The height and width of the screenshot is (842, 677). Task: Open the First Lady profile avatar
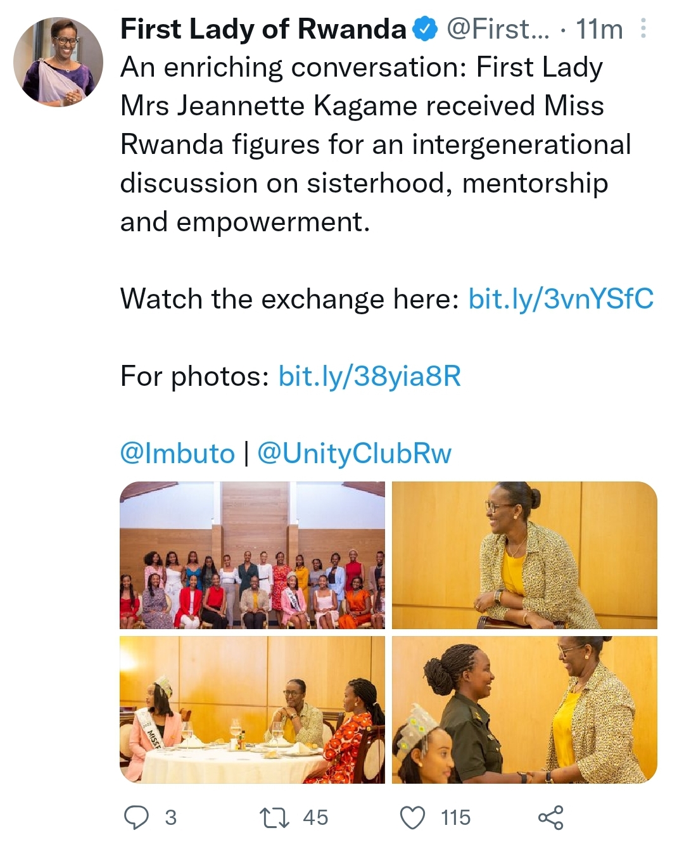pos(58,61)
